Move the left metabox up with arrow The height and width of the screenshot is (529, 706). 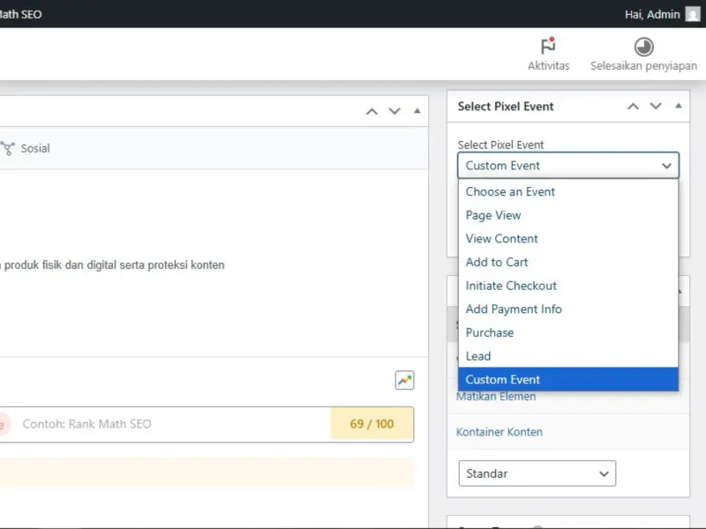pos(372,111)
